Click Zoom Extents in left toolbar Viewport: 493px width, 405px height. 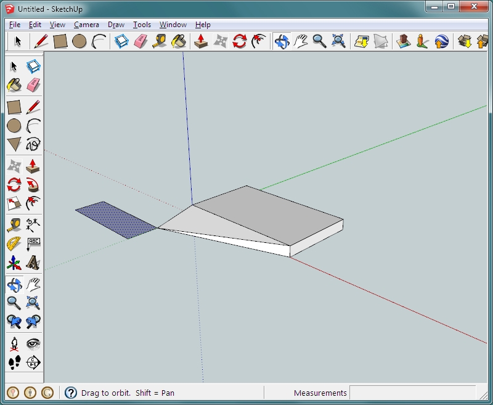coord(33,303)
